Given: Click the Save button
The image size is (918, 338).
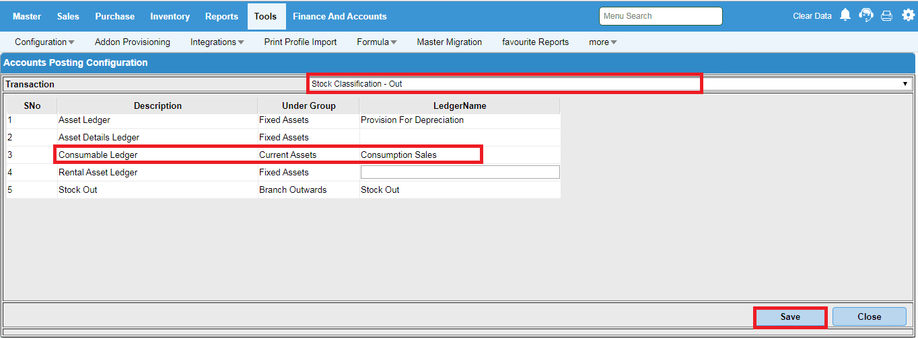Looking at the screenshot, I should tap(790, 316).
